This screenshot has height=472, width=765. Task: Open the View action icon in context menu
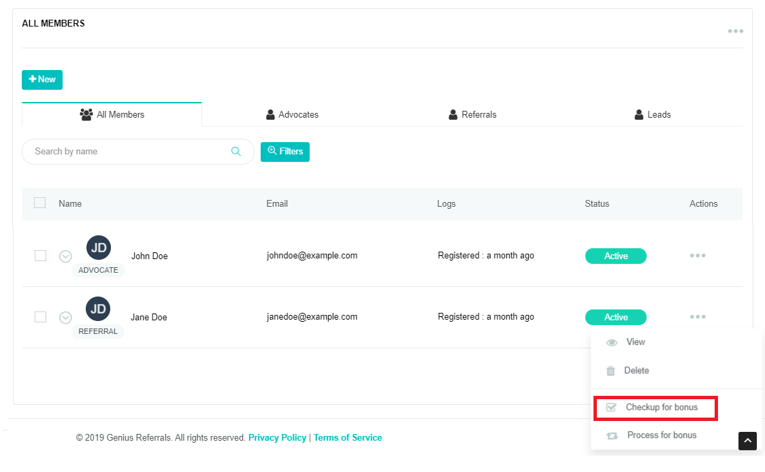(612, 342)
